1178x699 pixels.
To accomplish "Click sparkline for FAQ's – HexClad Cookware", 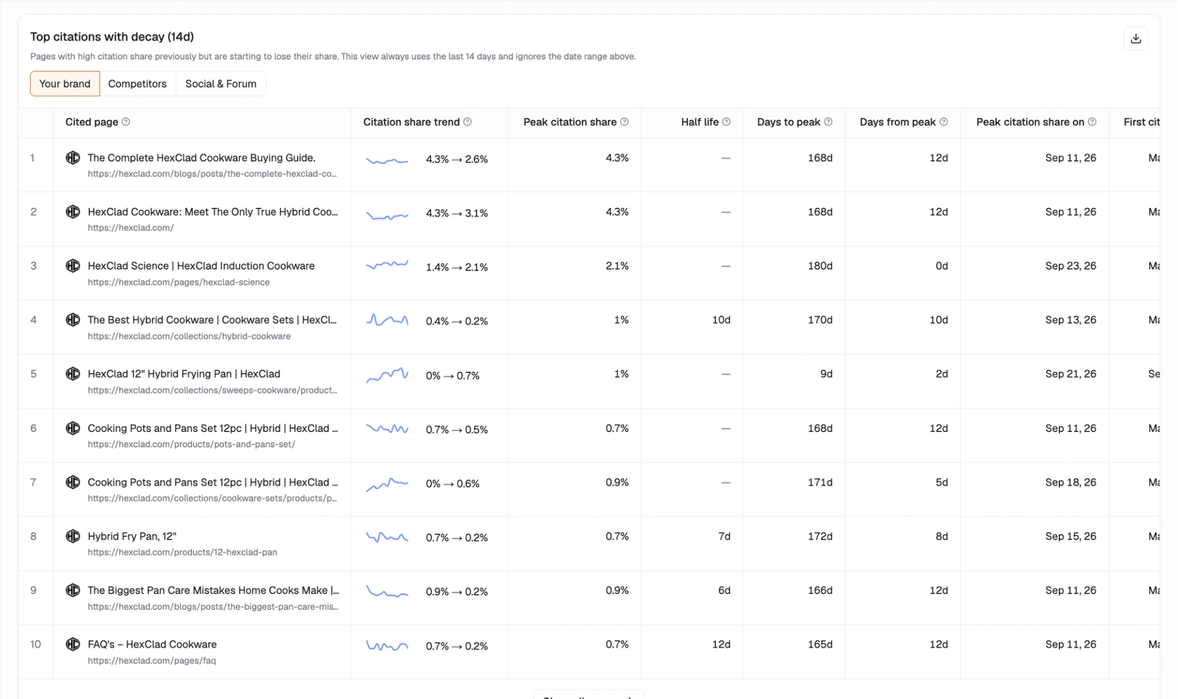I will 387,646.
